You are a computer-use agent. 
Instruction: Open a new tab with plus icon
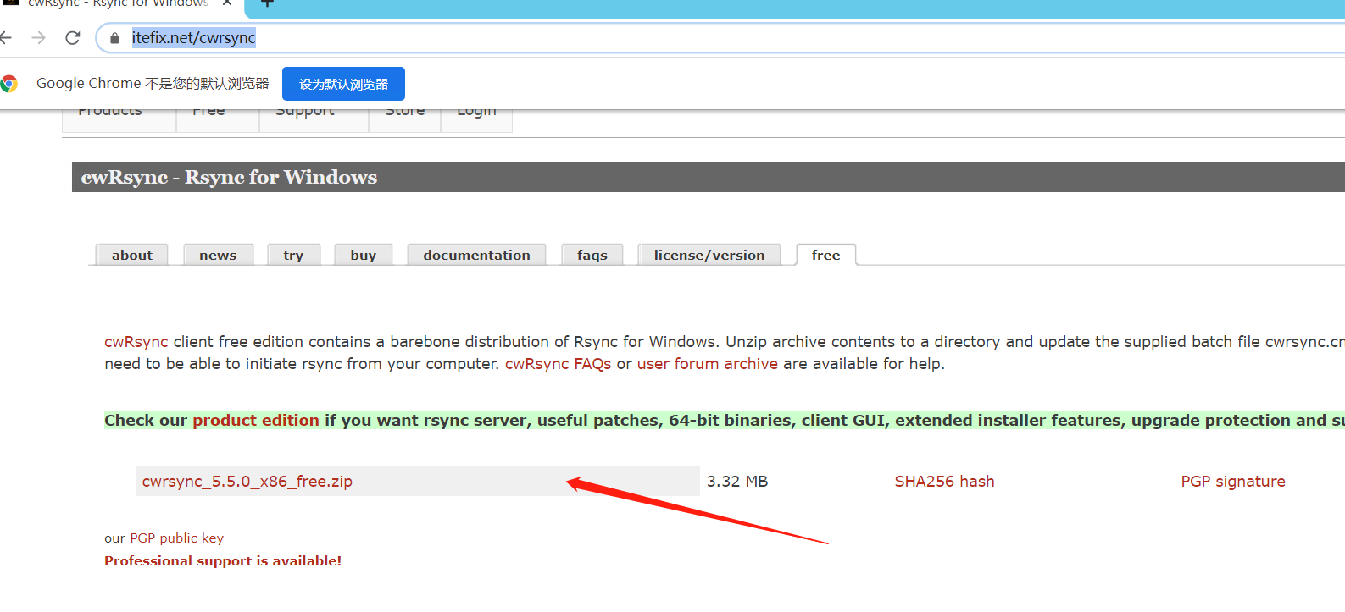(x=267, y=3)
